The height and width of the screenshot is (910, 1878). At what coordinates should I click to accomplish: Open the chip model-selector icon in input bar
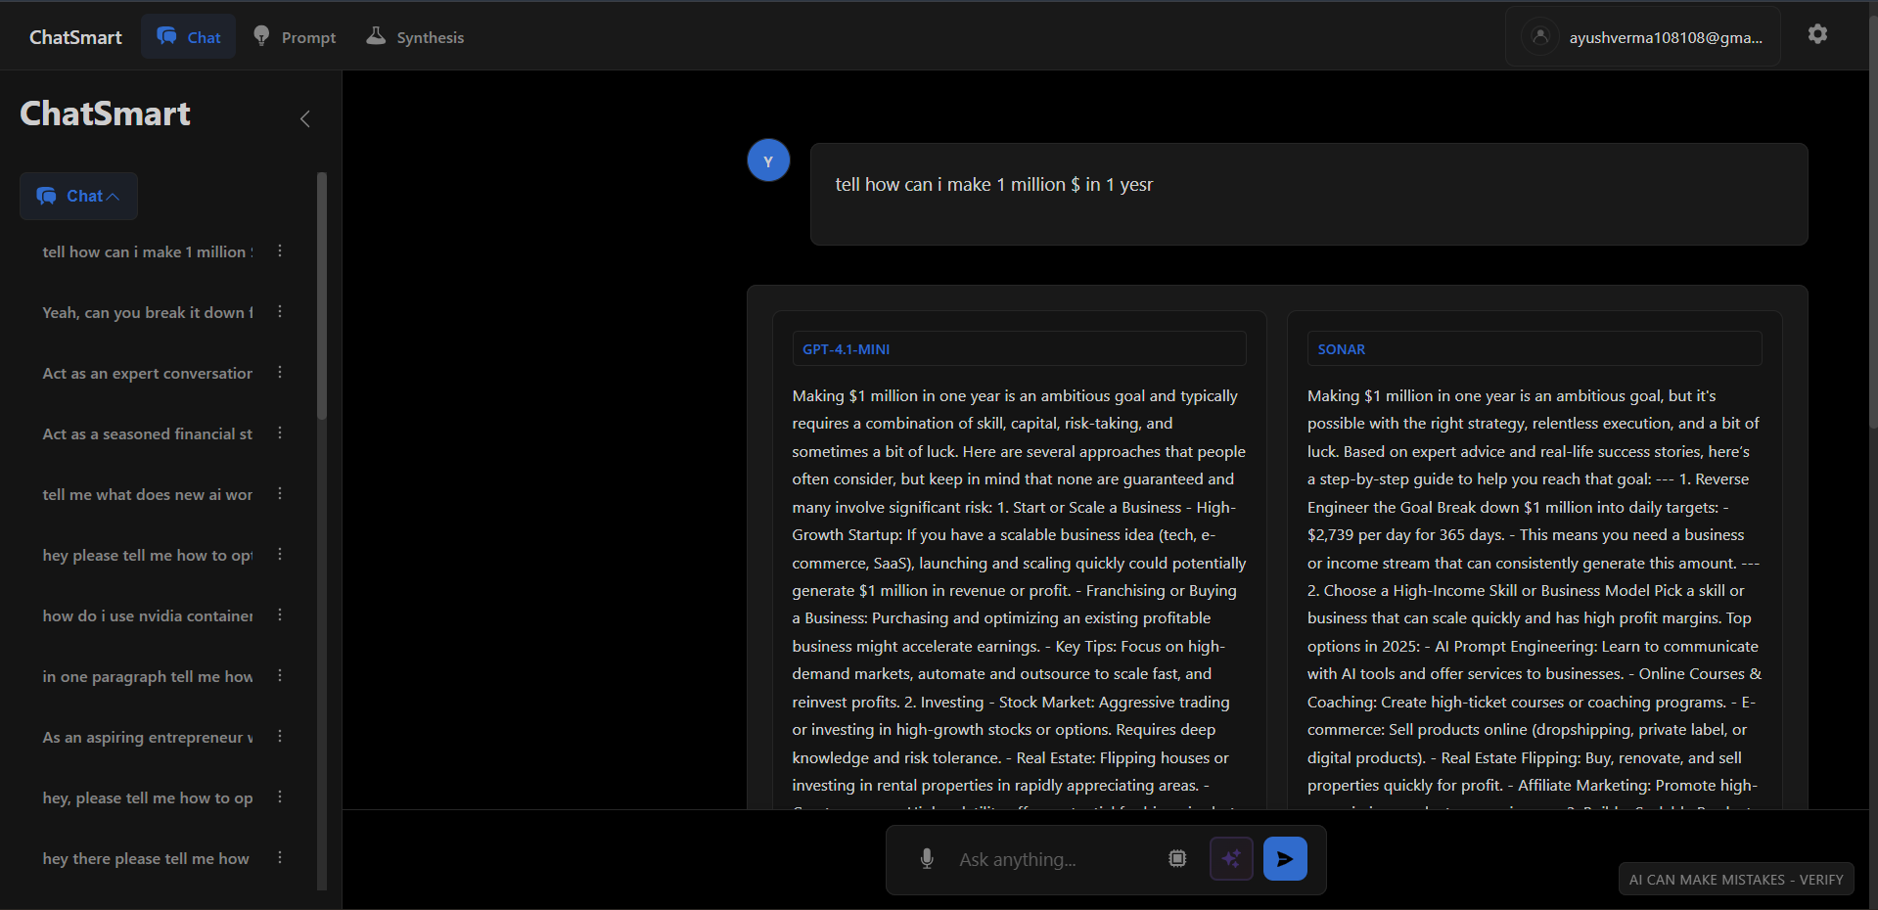1177,858
